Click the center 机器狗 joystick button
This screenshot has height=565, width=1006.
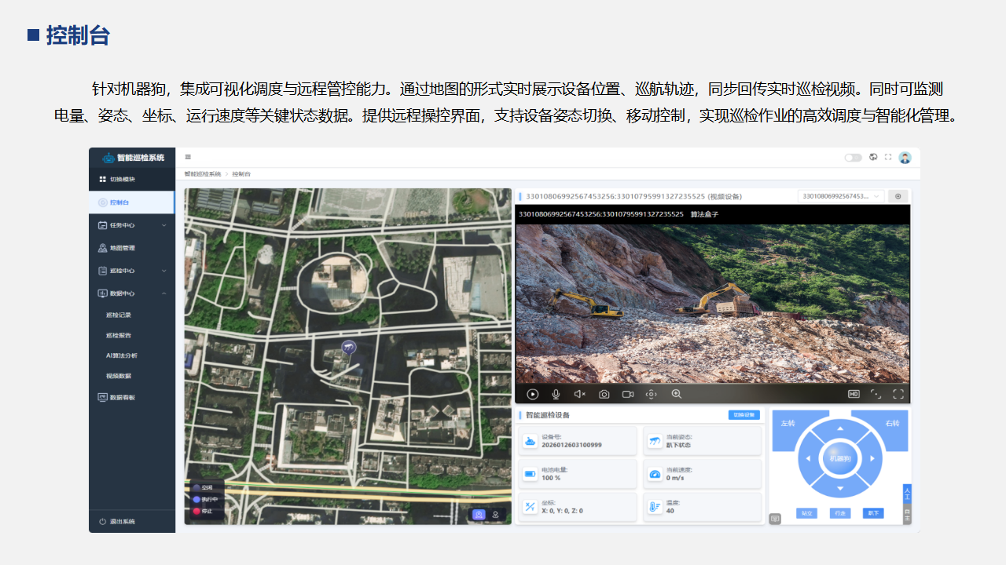[840, 458]
